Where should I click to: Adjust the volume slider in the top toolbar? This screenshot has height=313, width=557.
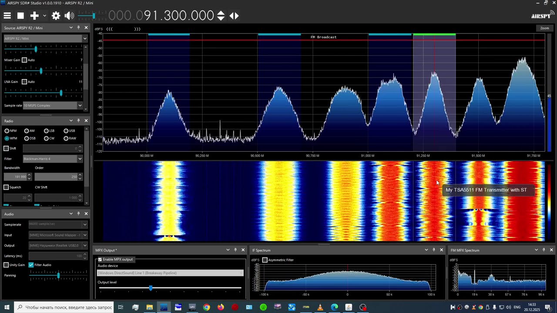point(94,16)
